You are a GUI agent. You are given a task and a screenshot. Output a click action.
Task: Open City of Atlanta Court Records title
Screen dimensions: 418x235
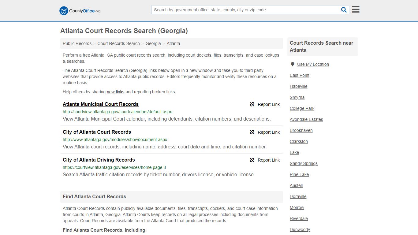(x=97, y=132)
